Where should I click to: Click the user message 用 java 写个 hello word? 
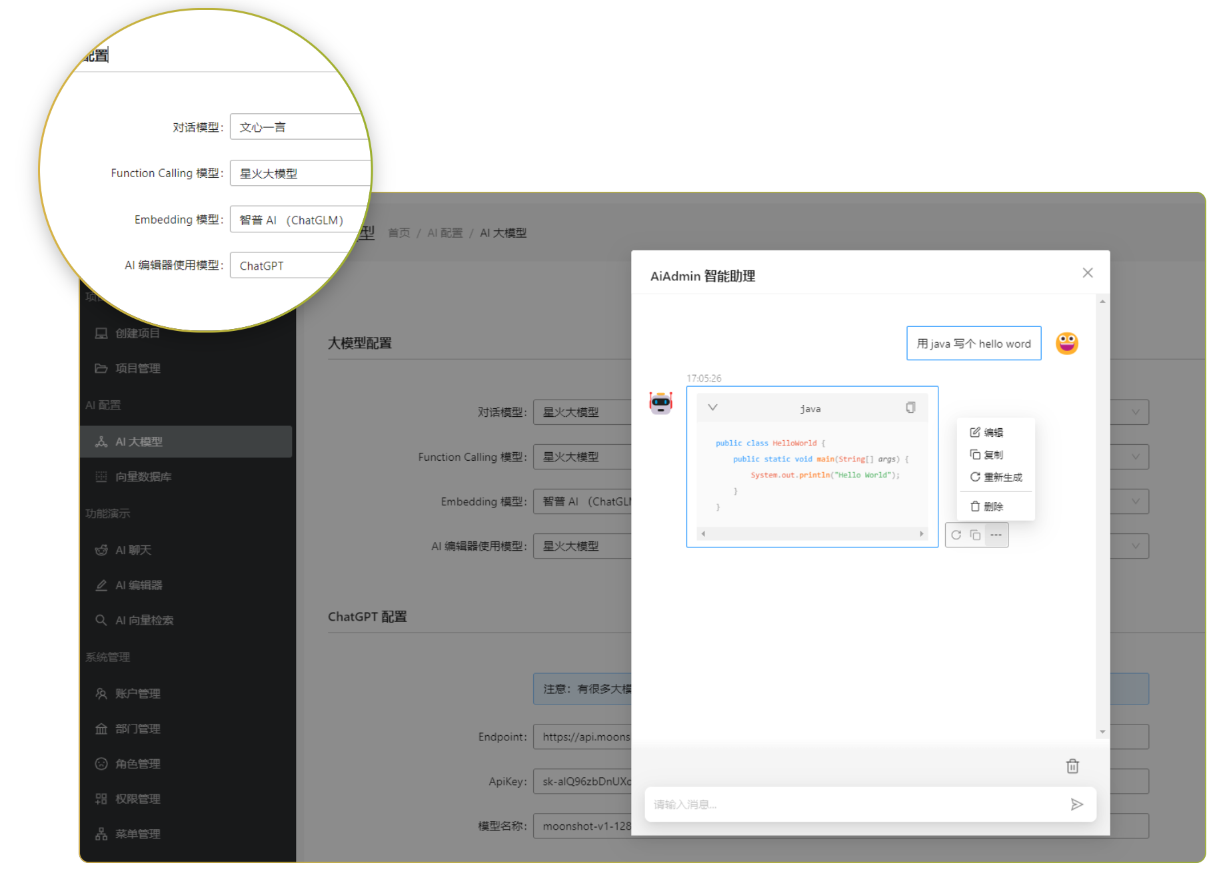[974, 344]
